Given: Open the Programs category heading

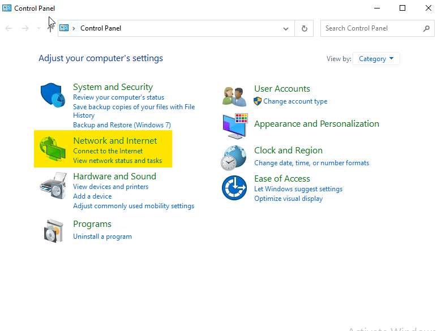Looking at the screenshot, I should point(92,224).
